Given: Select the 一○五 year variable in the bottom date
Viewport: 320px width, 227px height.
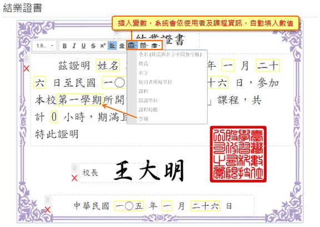Looking at the screenshot, I should click(129, 206).
